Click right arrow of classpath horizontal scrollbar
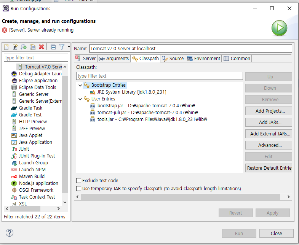The image size is (299, 245). coord(288,197)
